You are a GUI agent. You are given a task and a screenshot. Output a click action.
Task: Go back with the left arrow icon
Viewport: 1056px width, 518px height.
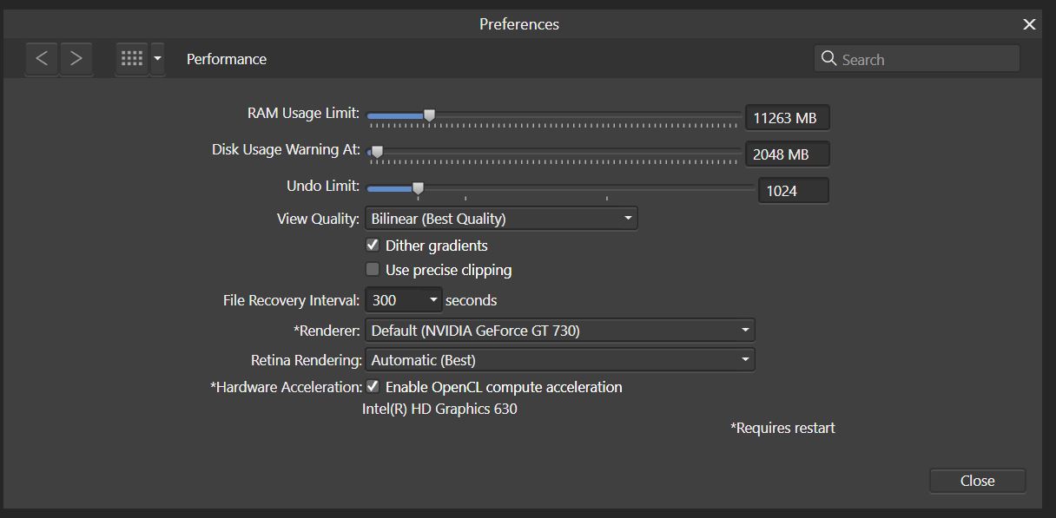tap(42, 59)
